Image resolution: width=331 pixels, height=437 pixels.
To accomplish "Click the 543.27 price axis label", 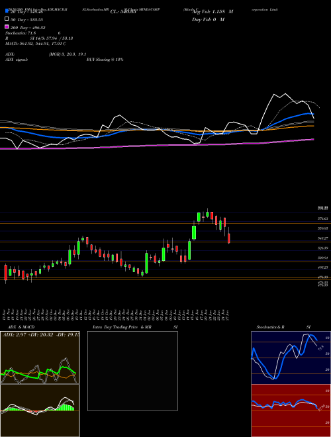I will (x=323, y=238).
